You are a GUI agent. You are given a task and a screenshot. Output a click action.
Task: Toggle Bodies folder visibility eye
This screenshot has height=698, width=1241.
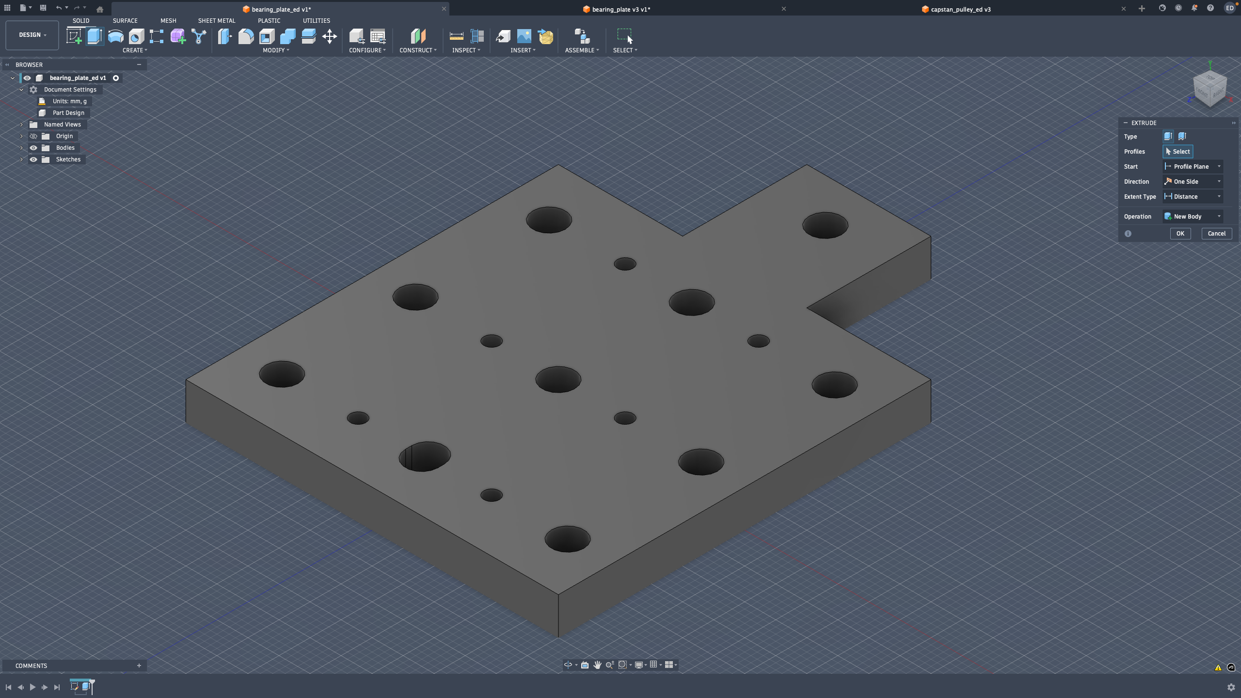tap(33, 148)
